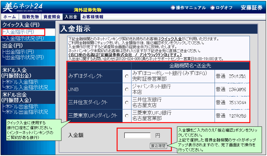Select the JNB radio button
Viewport: 267px width, 156px height.
[x=127, y=89]
